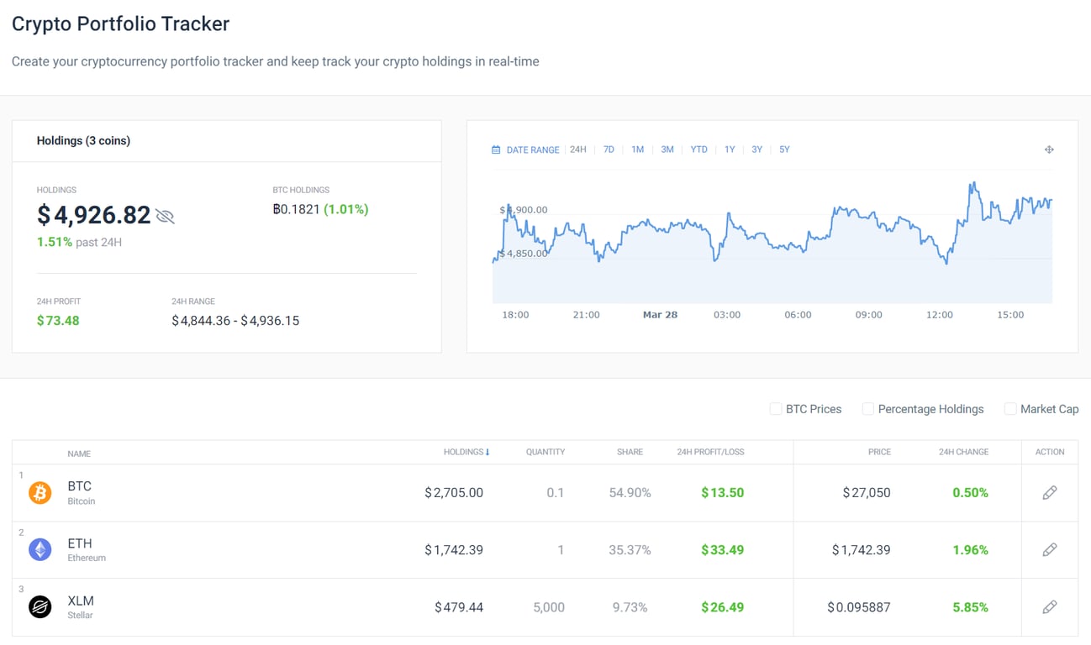Edit the BTC holding with the pencil icon

[x=1050, y=493]
